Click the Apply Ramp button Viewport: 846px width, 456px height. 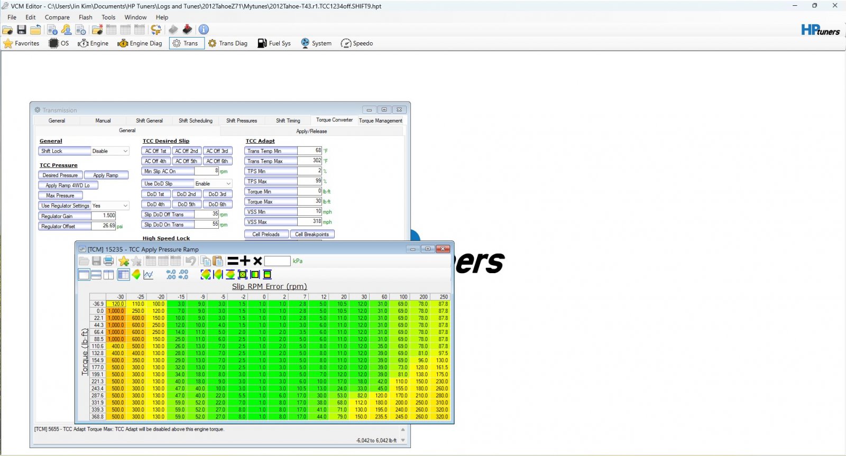[106, 175]
